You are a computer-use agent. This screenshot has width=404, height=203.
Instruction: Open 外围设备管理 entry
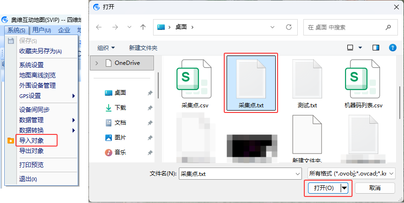click(x=37, y=85)
